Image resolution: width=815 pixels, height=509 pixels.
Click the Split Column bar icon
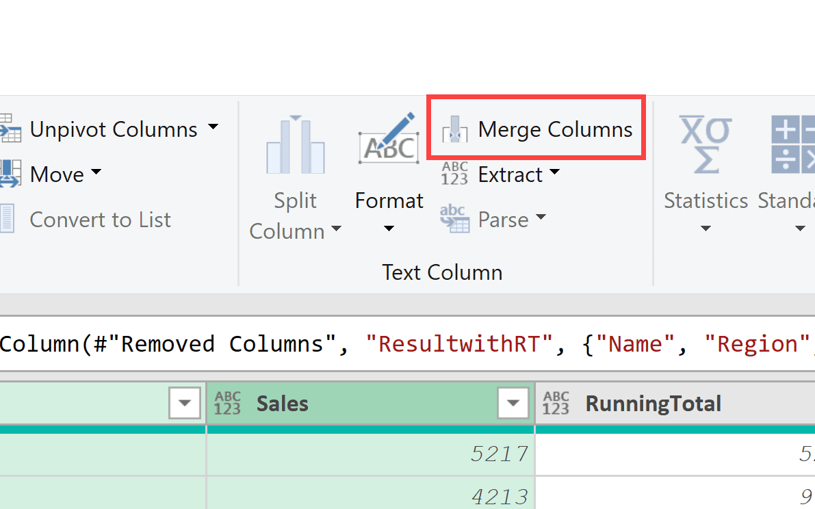pyautogui.click(x=295, y=145)
